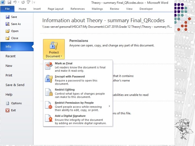This screenshot has height=146, width=195.
Task: Select Info in the Backstage sidebar
Action: tap(17, 47)
